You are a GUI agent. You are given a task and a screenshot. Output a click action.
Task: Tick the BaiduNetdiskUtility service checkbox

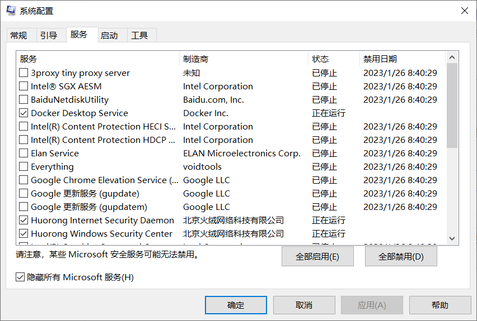(24, 99)
